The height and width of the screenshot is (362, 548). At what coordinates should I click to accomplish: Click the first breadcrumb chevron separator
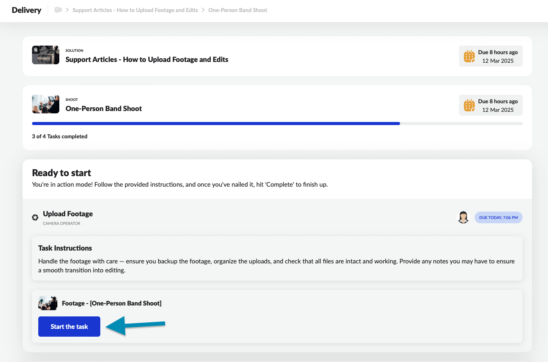[67, 10]
